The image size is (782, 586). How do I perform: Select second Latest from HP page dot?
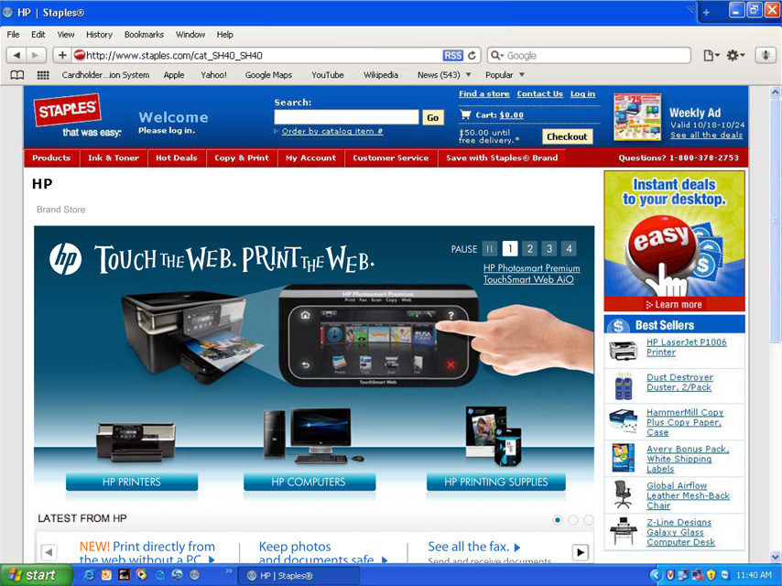click(x=573, y=520)
